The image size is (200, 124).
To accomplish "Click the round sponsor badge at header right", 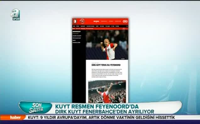I will (x=125, y=21).
